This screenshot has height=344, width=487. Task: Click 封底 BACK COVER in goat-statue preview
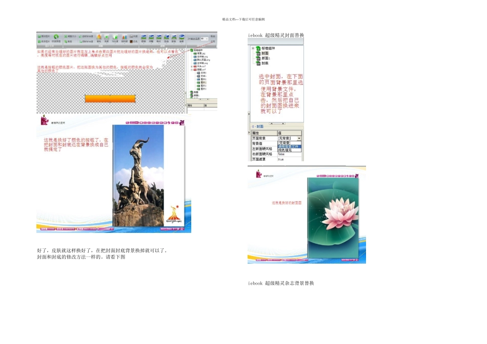coord(86,229)
